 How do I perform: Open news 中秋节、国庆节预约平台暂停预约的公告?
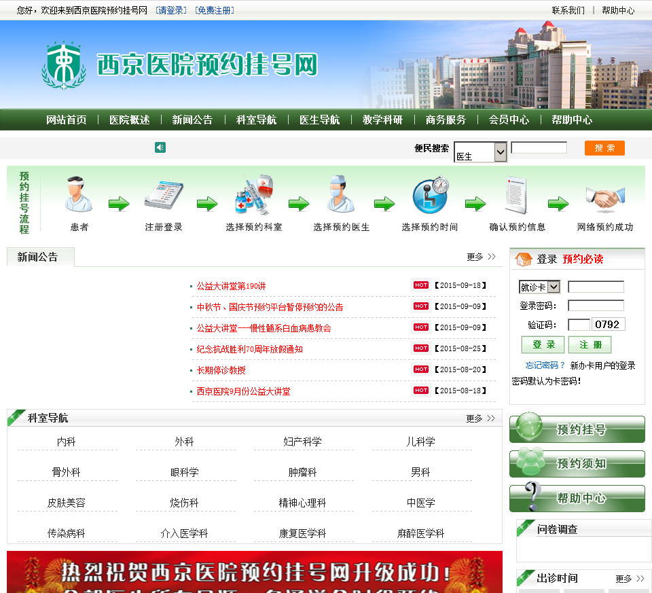(x=270, y=307)
